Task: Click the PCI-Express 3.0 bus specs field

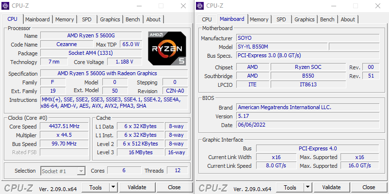Action: [x=308, y=55]
